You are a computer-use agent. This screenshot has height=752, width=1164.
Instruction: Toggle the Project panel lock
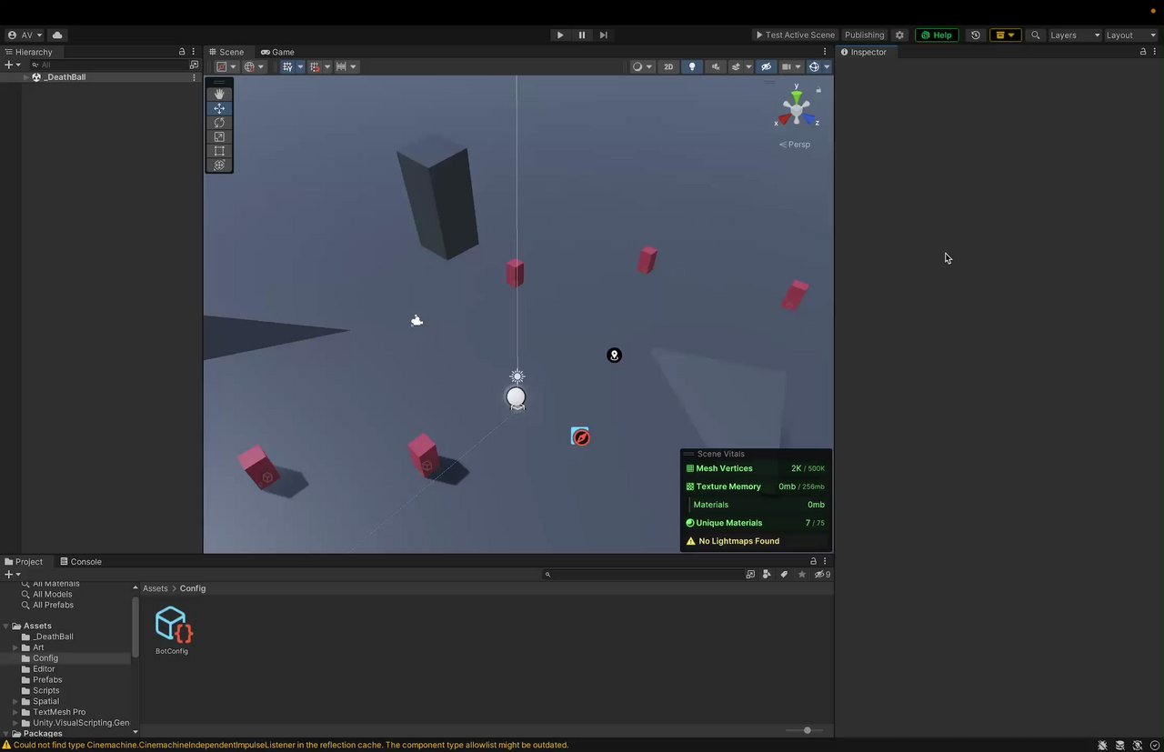point(814,561)
